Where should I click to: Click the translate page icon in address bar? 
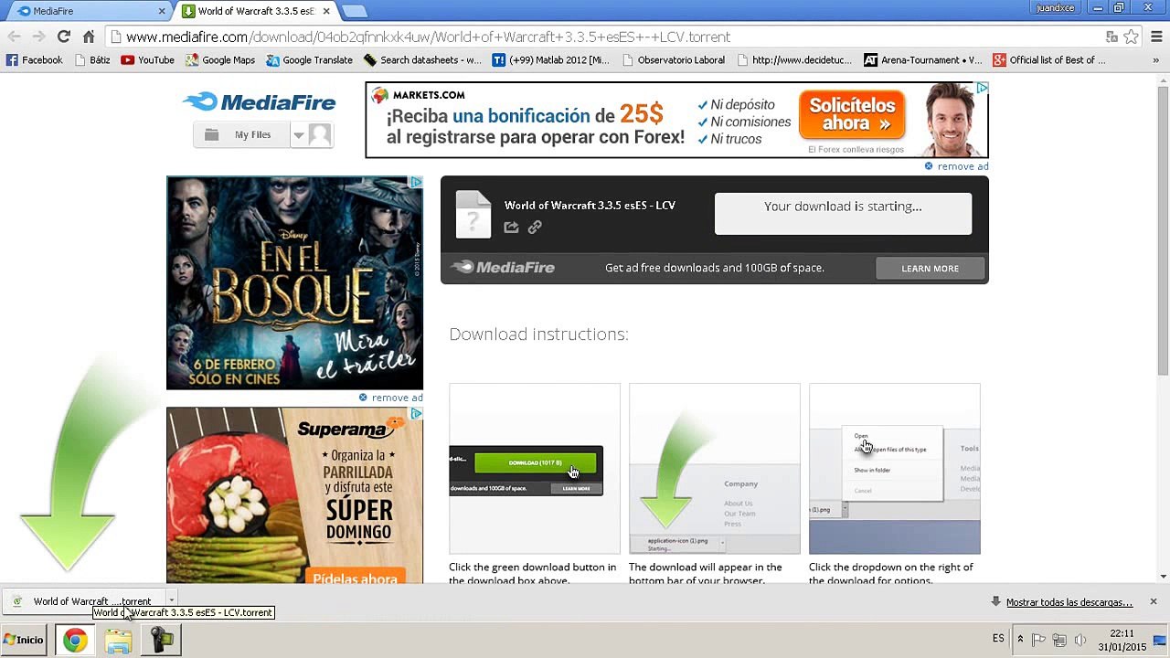1111,37
